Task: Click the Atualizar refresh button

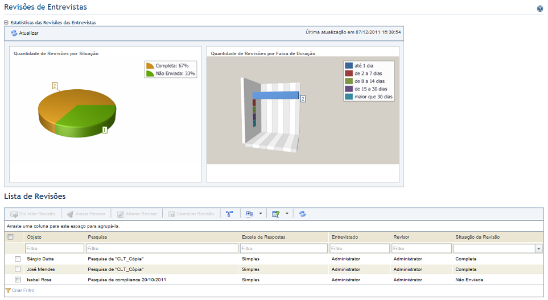Action: tap(24, 33)
